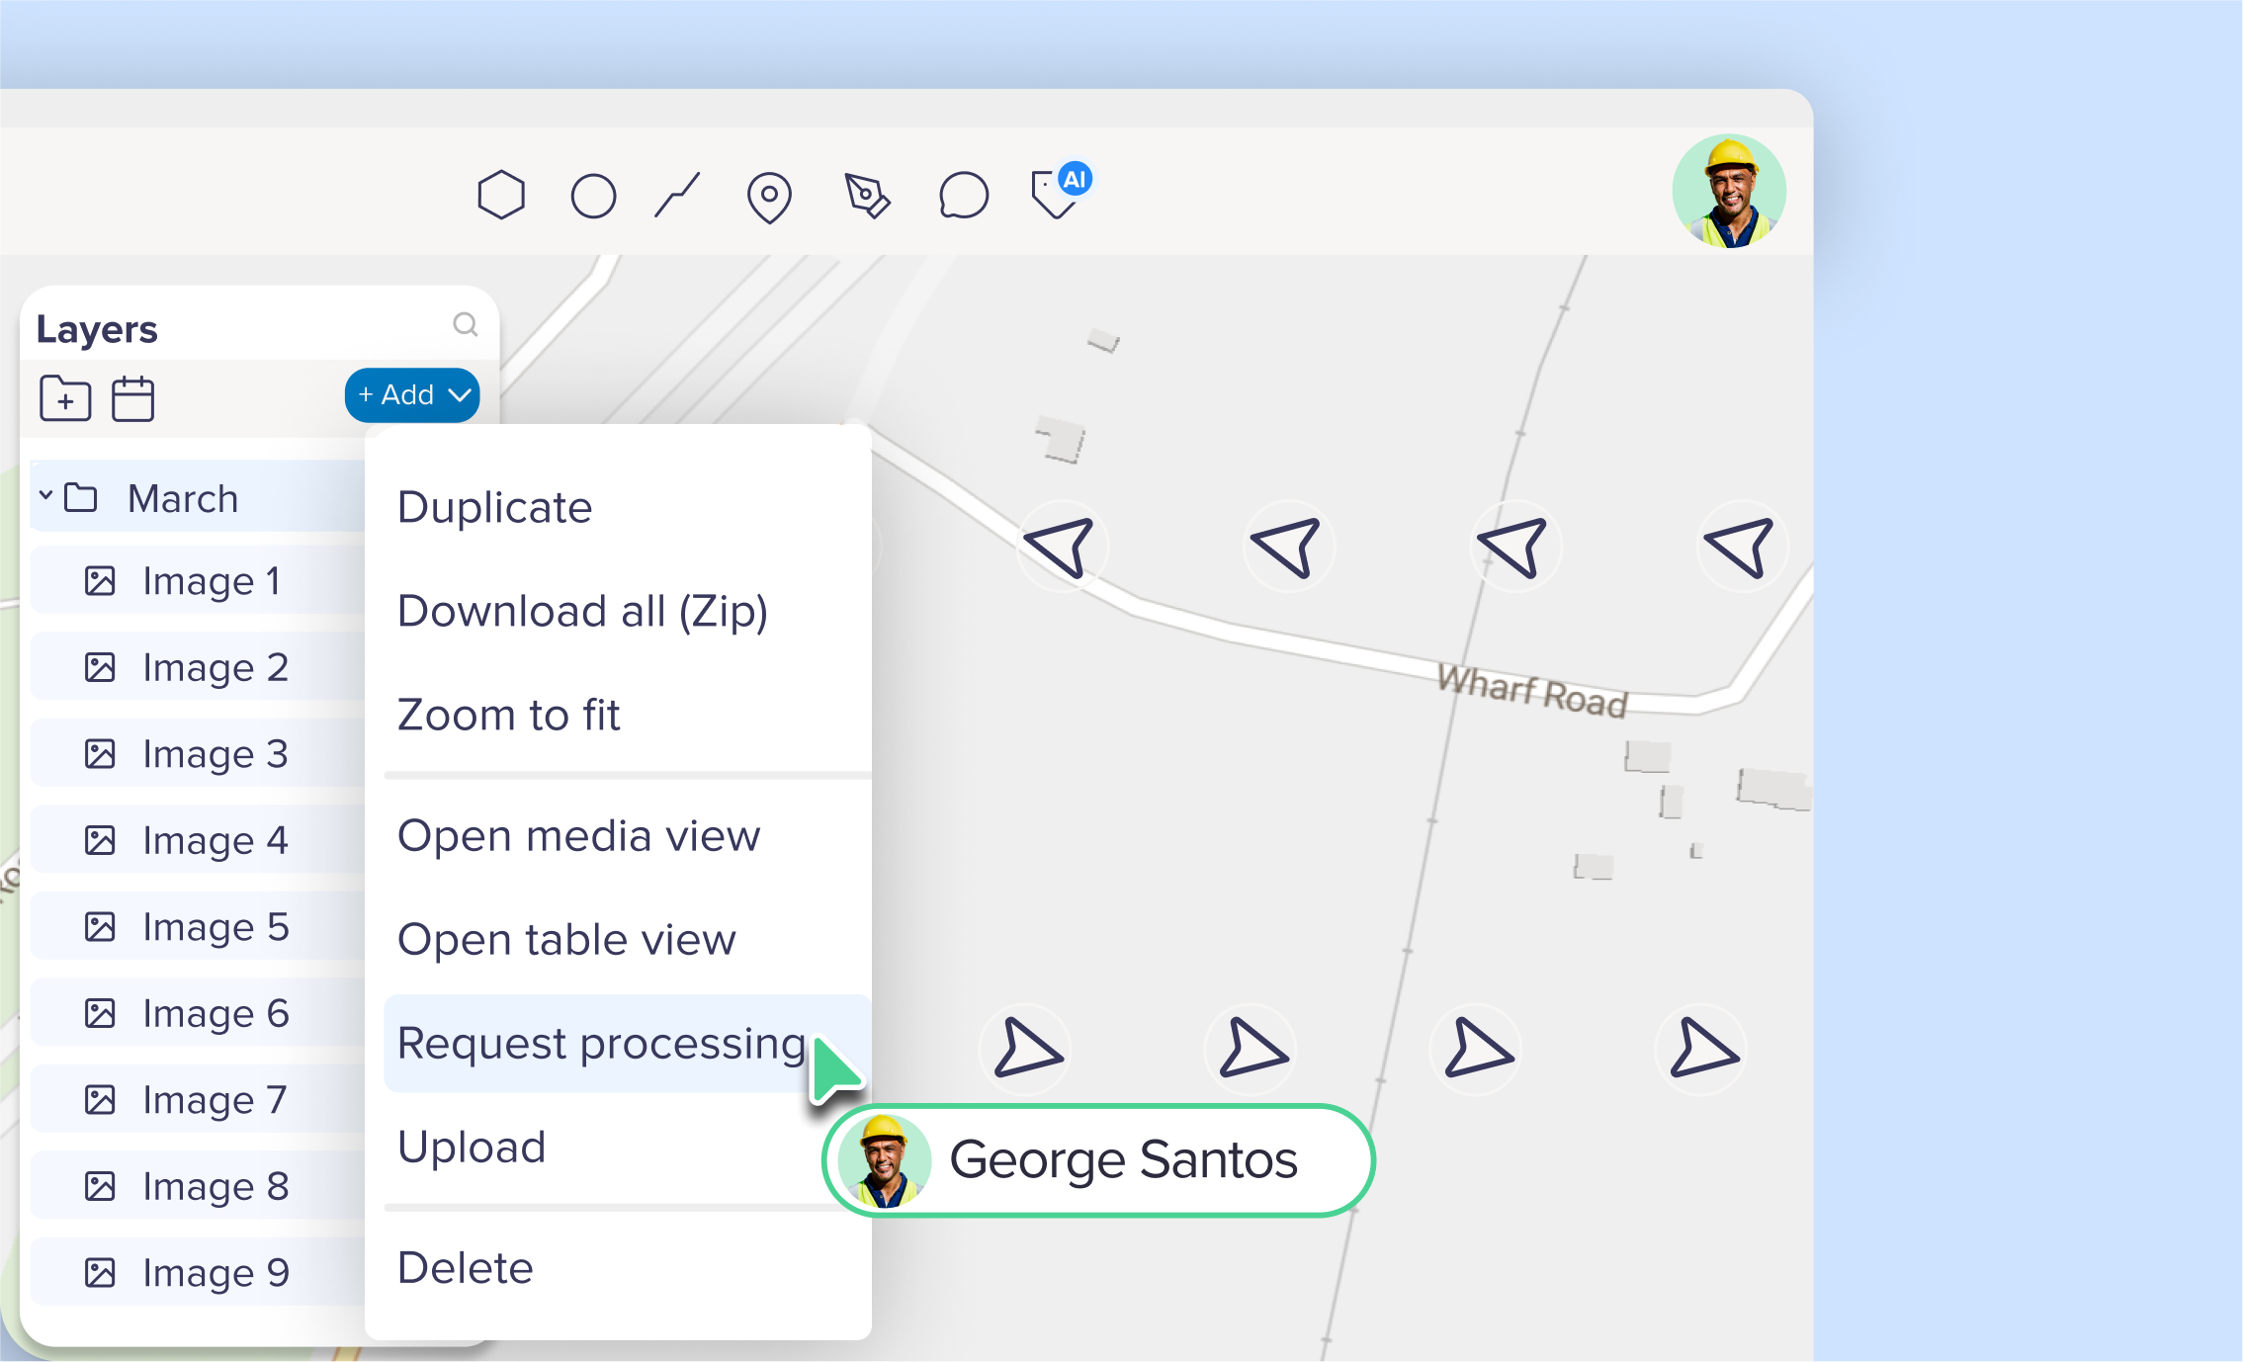This screenshot has width=2243, height=1362.
Task: Select Image 5 layer
Action: [215, 927]
